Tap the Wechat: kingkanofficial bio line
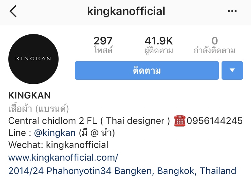 [58, 145]
